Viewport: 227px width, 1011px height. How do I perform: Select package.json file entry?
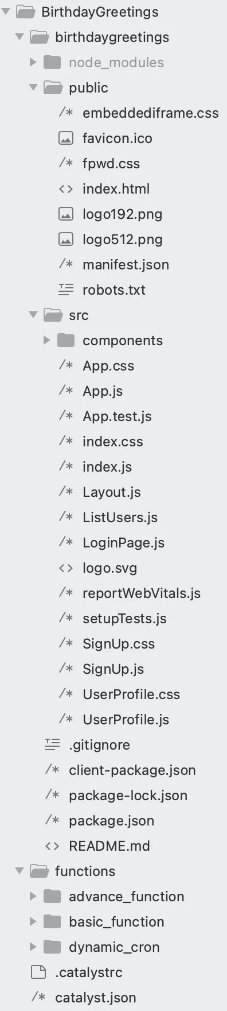point(111,821)
